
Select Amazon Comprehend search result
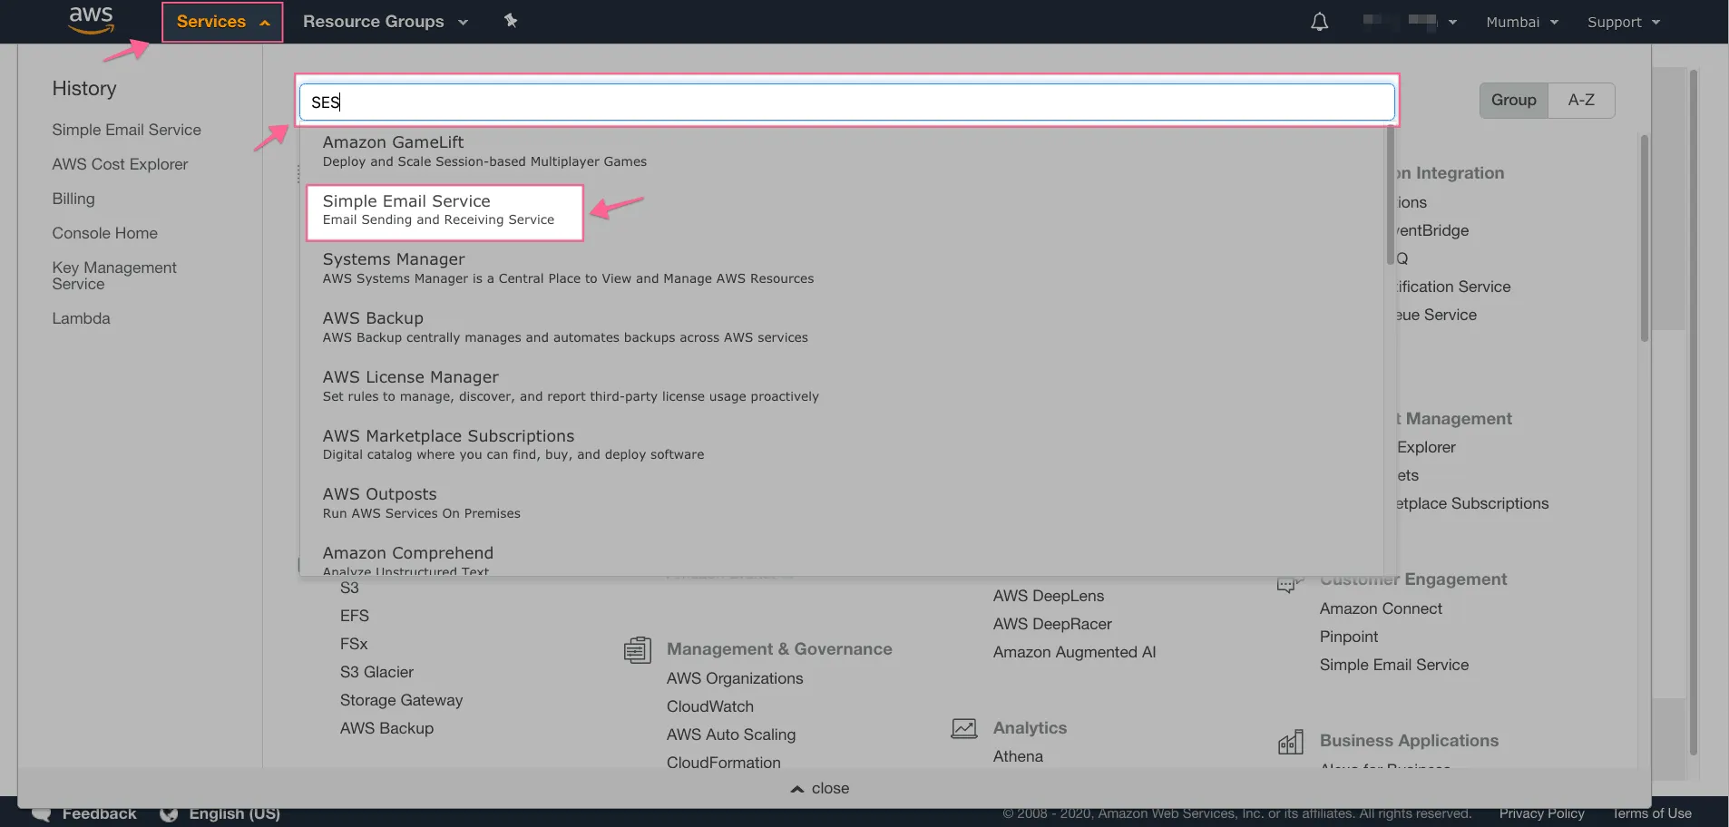coord(408,559)
